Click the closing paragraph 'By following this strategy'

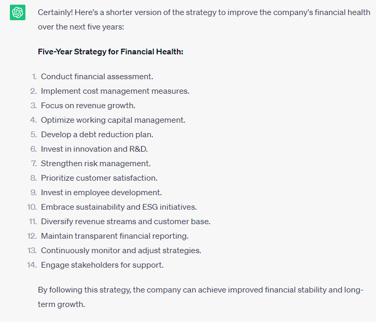(201, 297)
